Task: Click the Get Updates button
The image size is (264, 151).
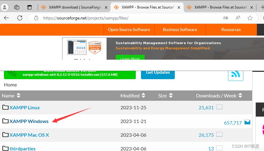Action: click(158, 75)
